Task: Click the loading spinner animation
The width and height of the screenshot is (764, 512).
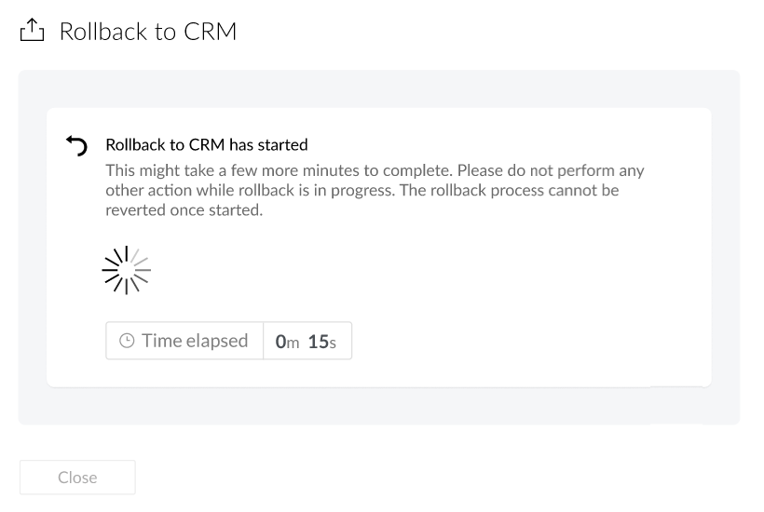Action: [x=126, y=270]
